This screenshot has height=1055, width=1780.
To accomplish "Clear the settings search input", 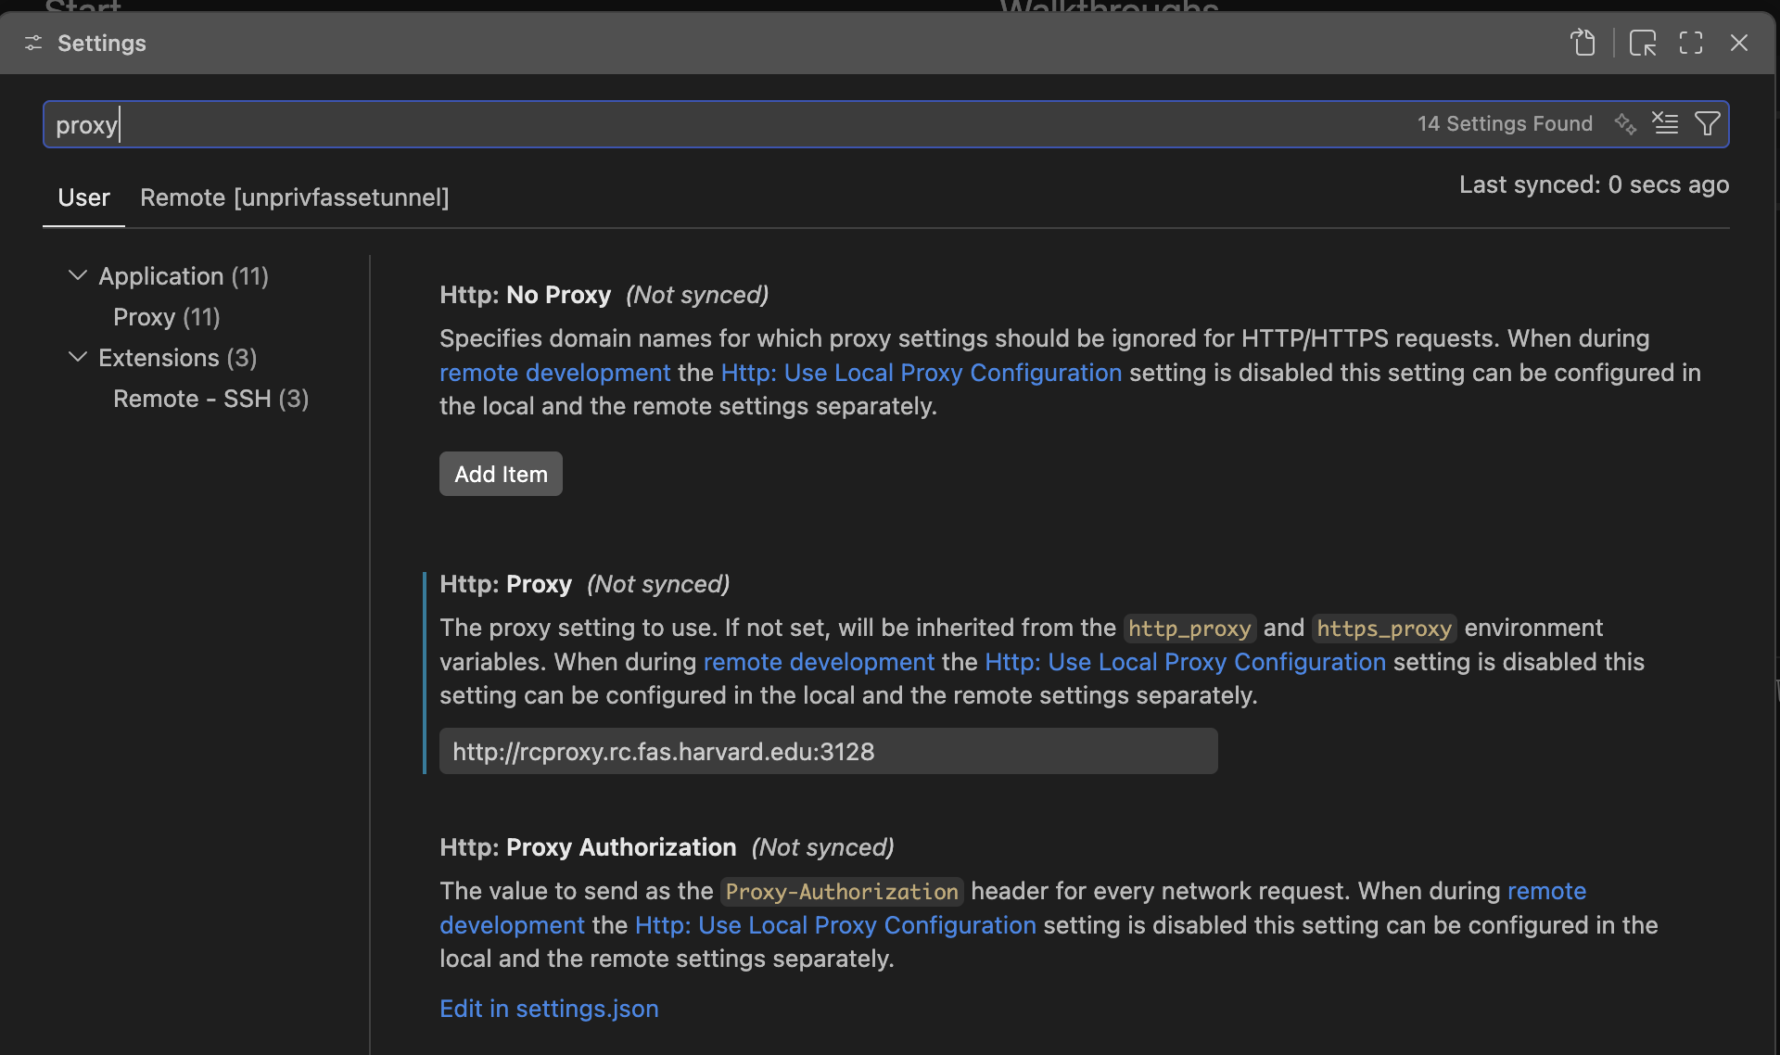I will tap(1666, 123).
